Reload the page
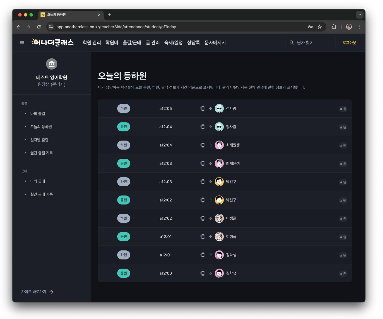The width and height of the screenshot is (383, 319). (39, 27)
